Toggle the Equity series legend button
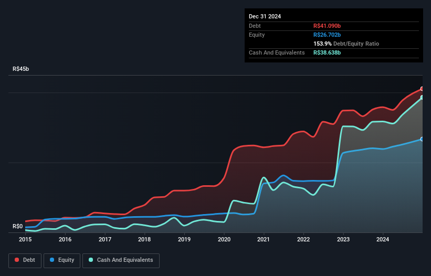Image resolution: width=431 pixels, height=276 pixels. coord(62,260)
